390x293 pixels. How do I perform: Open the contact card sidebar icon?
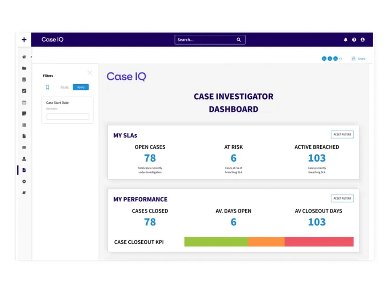(x=24, y=79)
